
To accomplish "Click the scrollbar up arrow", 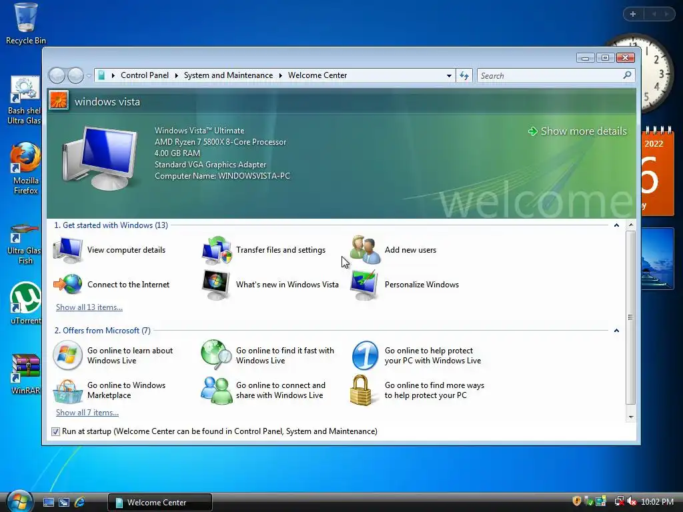I will 631,225.
